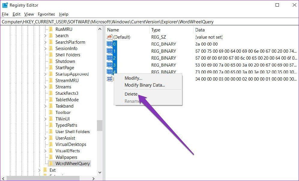The width and height of the screenshot is (299, 181).
Task: Click the tree vertical scrollbar thumb
Action: [100, 126]
